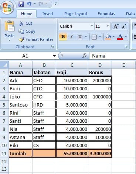Click the 5.000.000 salary cell
The height and width of the screenshot is (174, 136).
tap(72, 105)
